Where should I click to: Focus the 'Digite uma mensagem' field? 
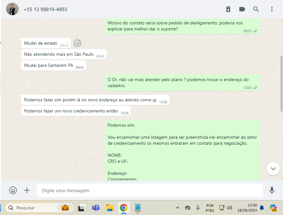click(x=150, y=190)
